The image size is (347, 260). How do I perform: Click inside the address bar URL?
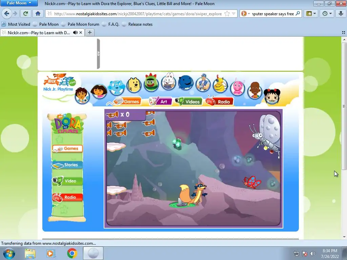(x=138, y=14)
